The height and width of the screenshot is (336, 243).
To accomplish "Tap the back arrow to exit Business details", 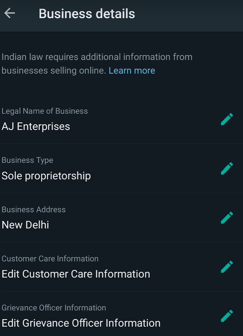I will click(10, 13).
